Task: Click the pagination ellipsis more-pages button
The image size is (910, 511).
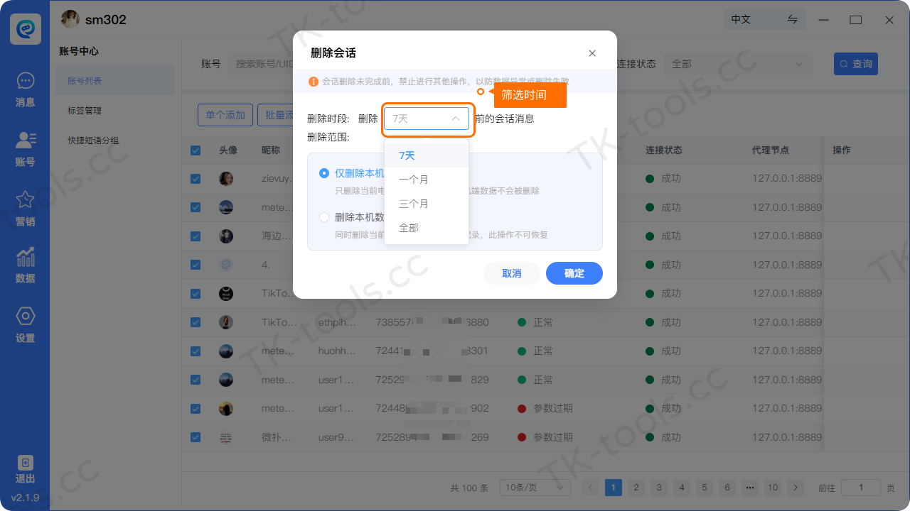Action: [749, 488]
